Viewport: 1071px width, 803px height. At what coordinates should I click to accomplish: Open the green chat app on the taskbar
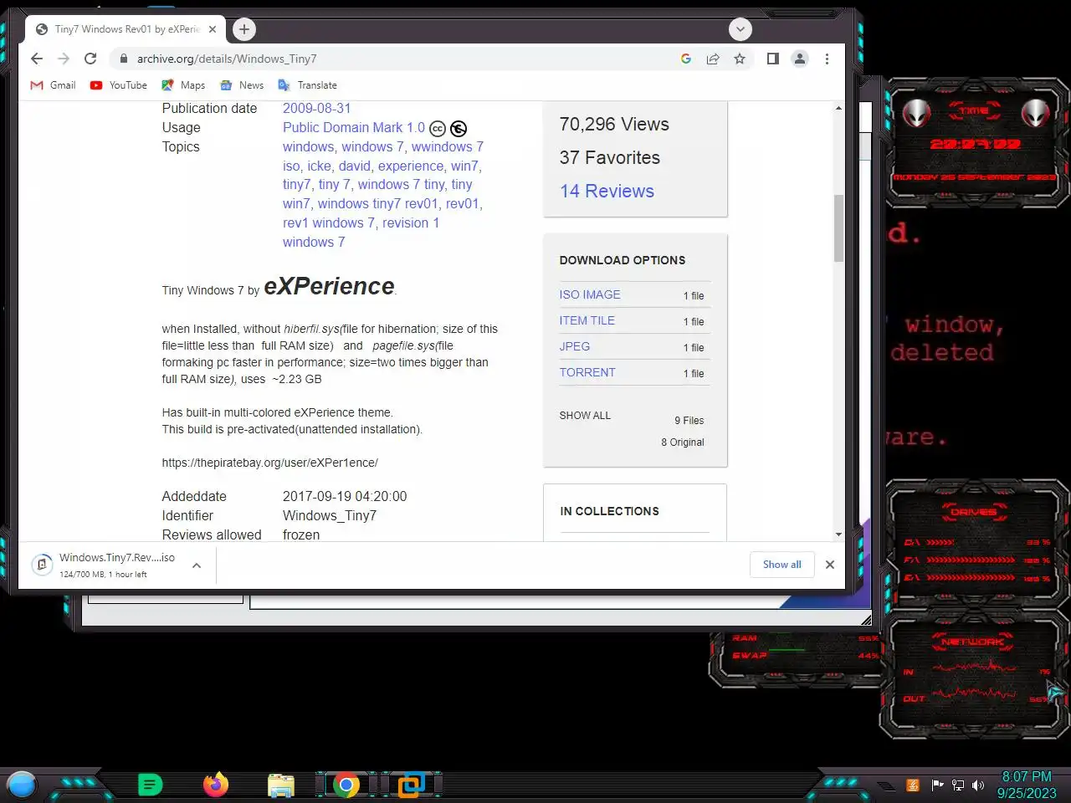pos(151,785)
